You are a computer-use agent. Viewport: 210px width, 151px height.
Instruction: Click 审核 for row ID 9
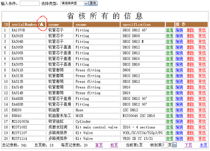[202, 76]
